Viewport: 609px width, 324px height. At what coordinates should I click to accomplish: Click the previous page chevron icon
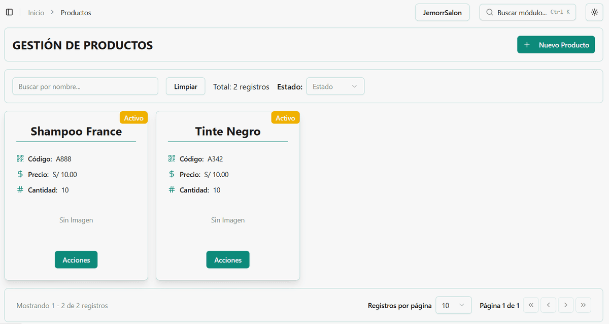[x=548, y=305]
